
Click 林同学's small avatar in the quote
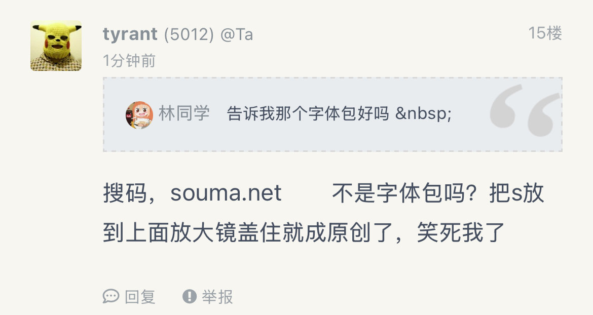click(139, 114)
